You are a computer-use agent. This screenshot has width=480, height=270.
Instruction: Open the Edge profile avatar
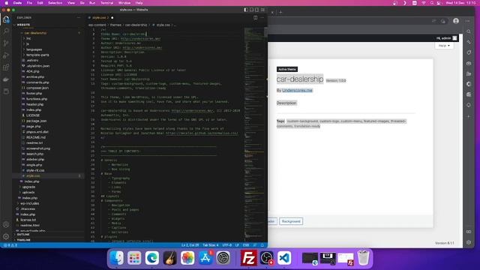pos(456,21)
